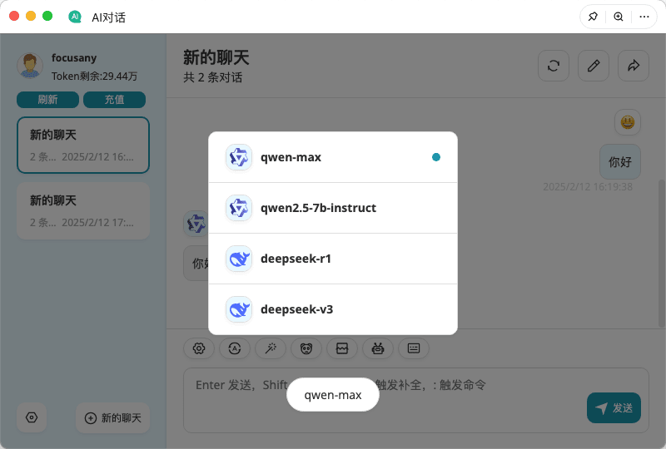Select the qwen-max model option
The width and height of the screenshot is (666, 449).
click(332, 157)
